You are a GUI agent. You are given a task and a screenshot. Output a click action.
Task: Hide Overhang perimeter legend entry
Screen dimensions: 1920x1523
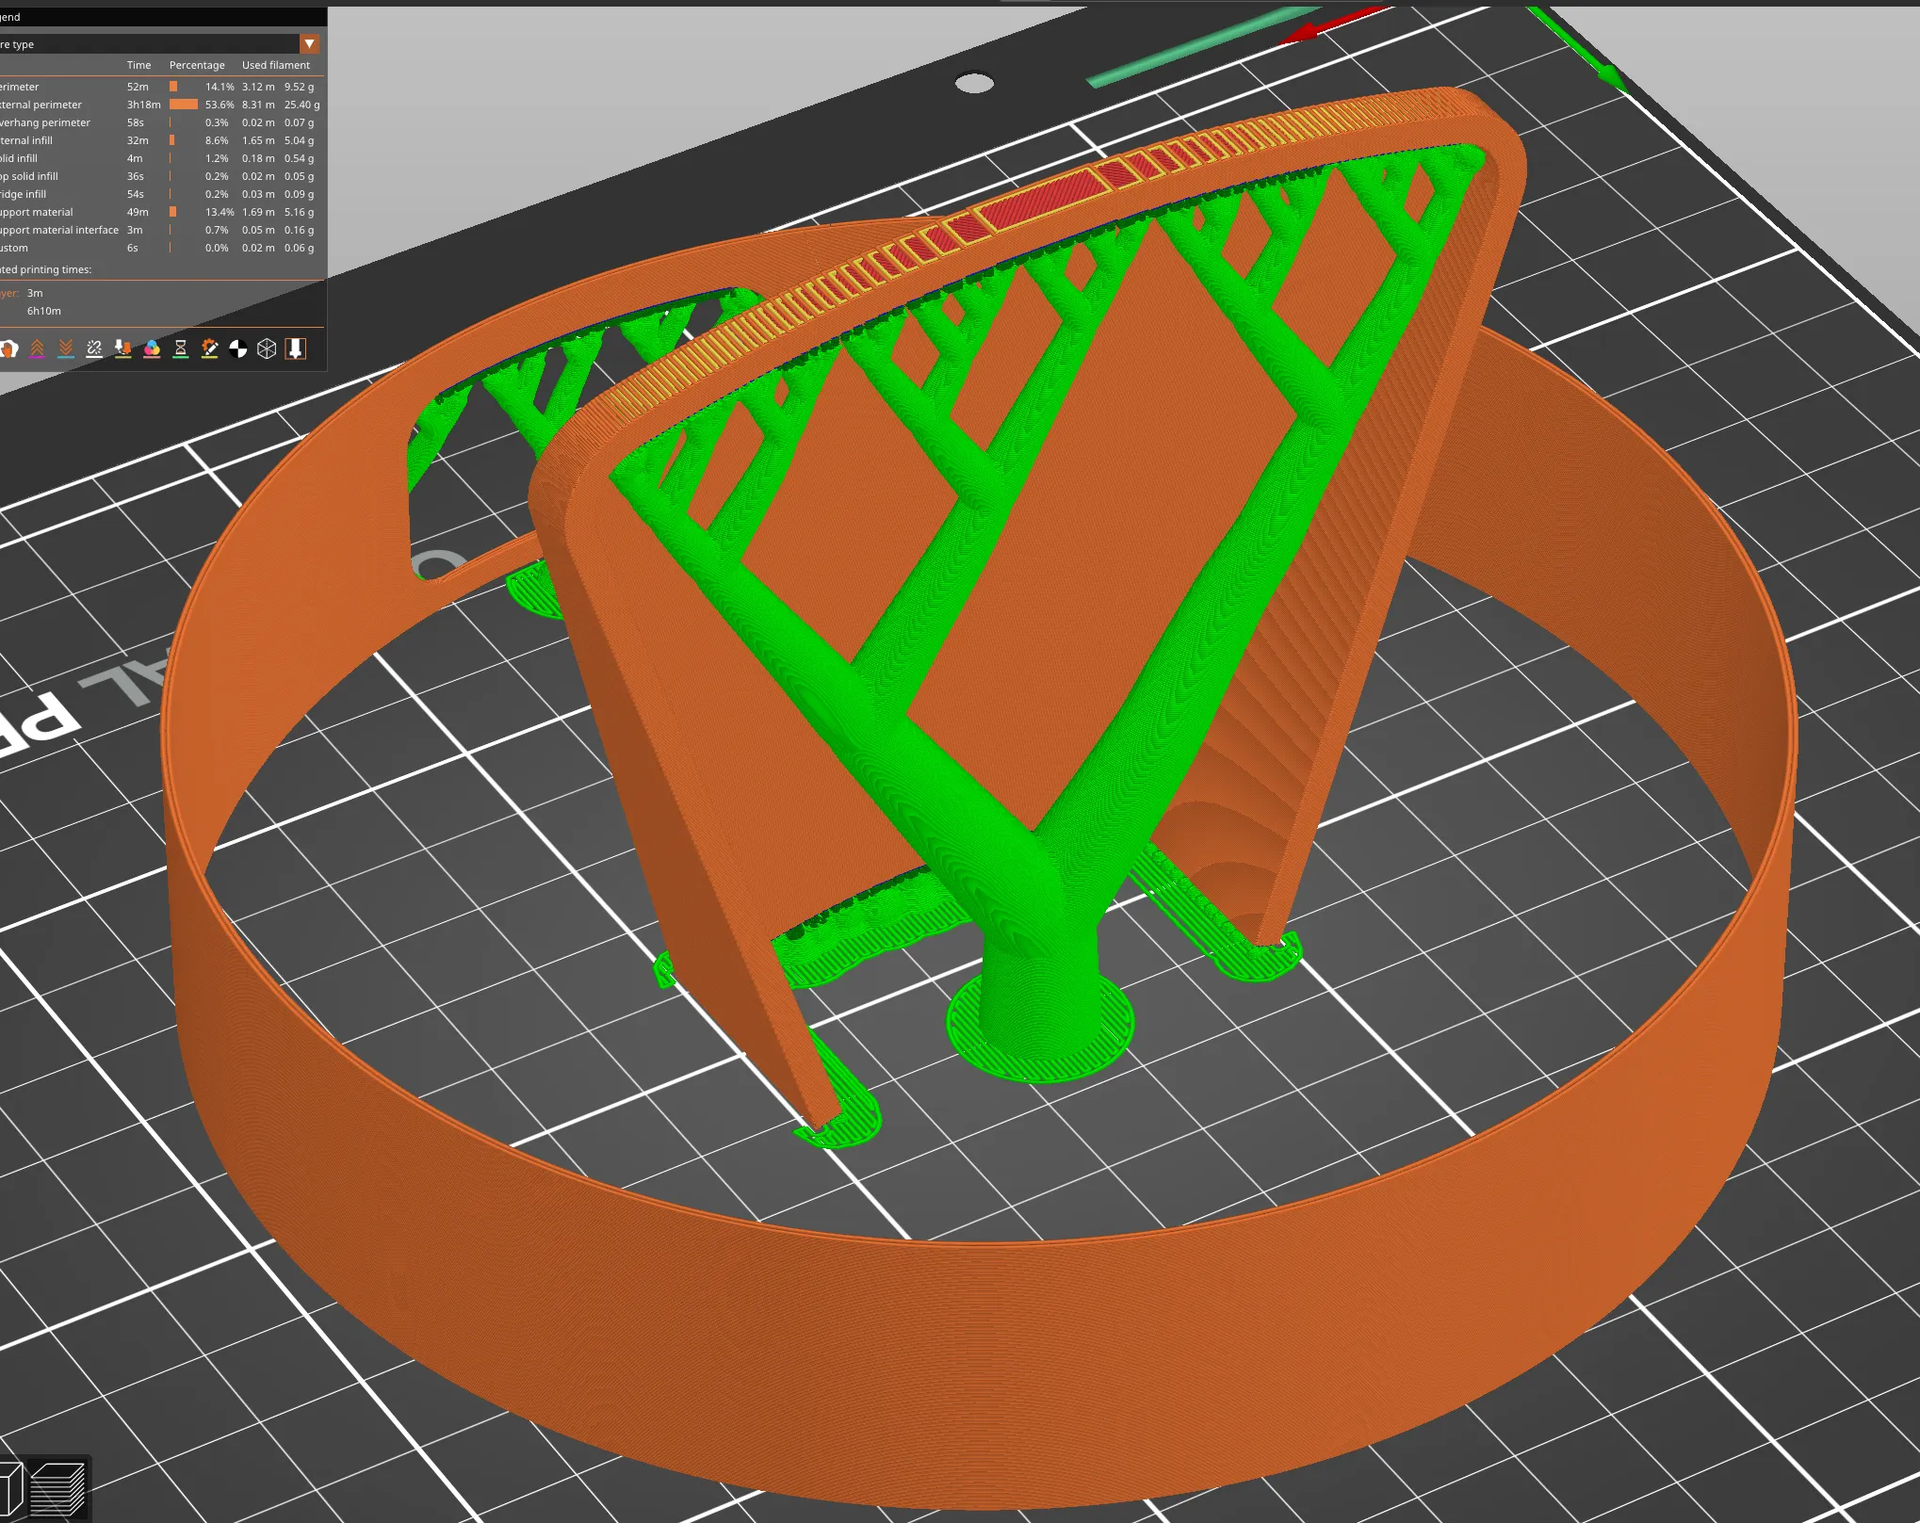(x=47, y=122)
